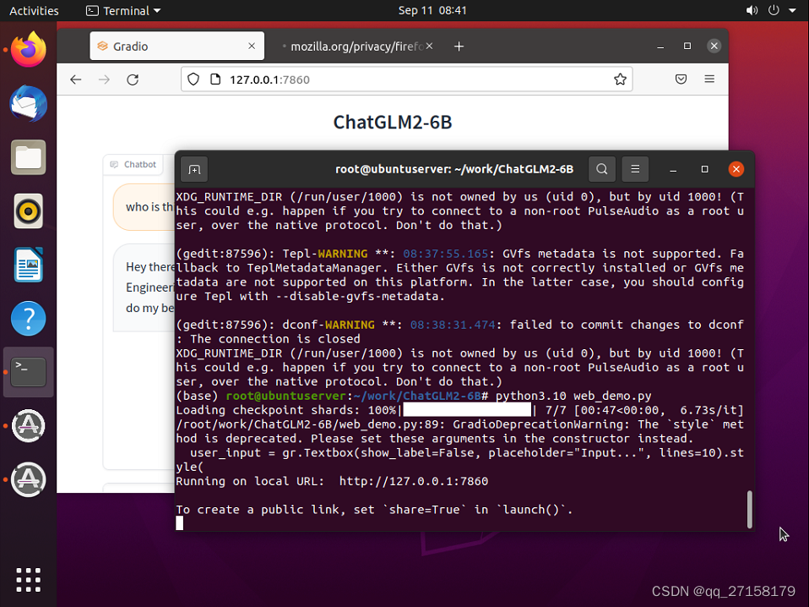The width and height of the screenshot is (809, 607).
Task: Close the Firefox window
Action: [714, 46]
